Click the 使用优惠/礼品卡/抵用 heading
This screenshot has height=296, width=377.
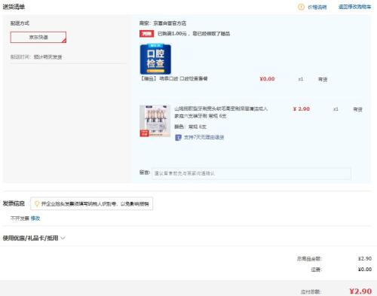coord(30,238)
